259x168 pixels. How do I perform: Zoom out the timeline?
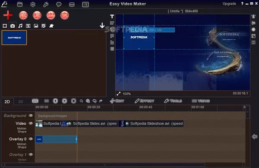point(81,101)
